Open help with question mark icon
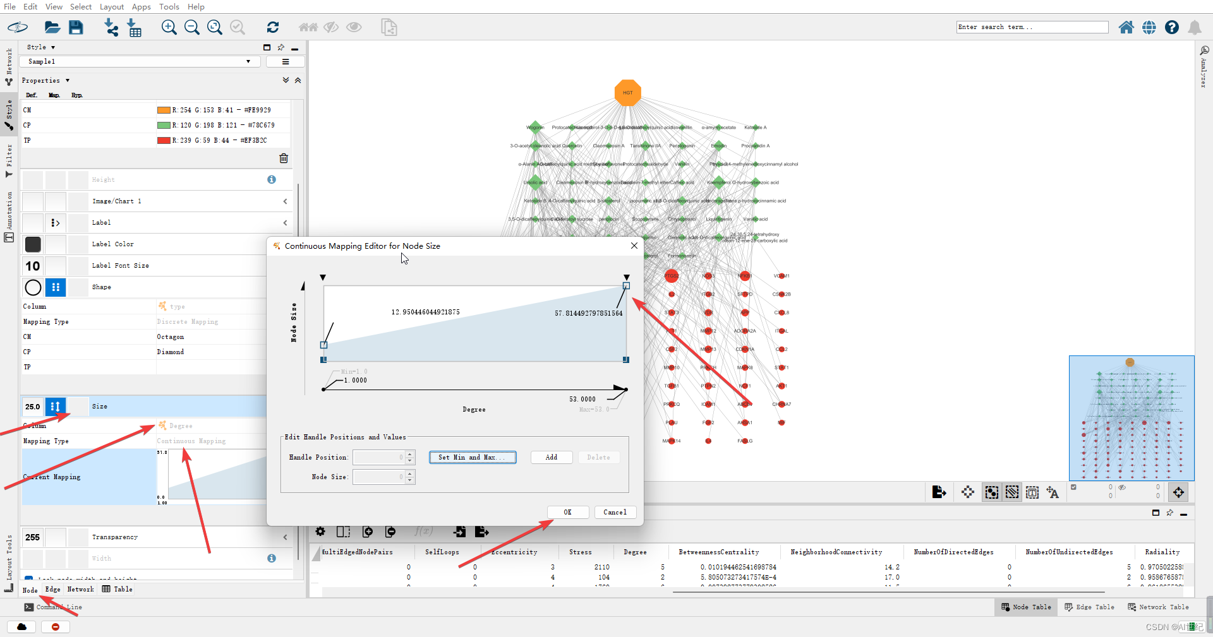This screenshot has height=637, width=1213. coord(1172,27)
